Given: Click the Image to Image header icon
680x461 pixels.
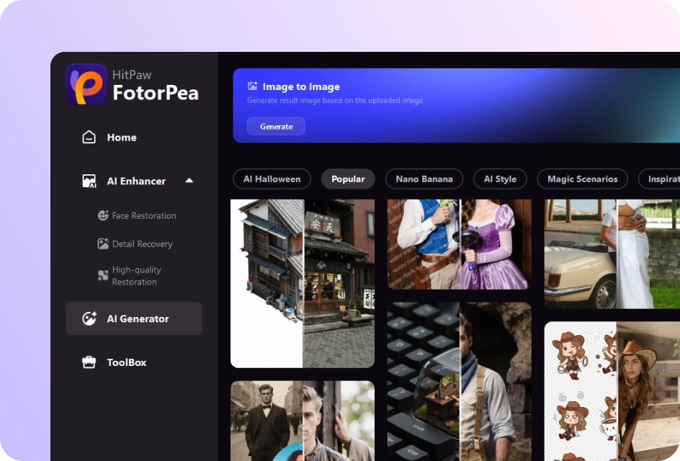Looking at the screenshot, I should (x=252, y=86).
